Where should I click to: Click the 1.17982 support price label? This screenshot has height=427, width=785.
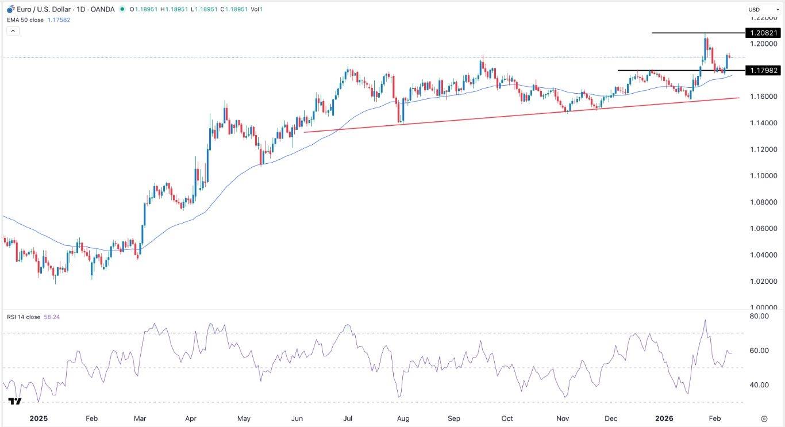coord(764,71)
